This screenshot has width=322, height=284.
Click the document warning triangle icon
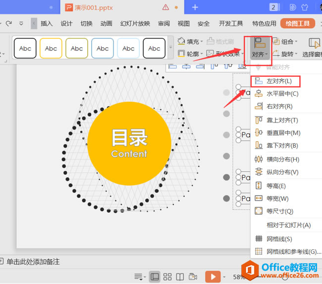click(x=165, y=7)
